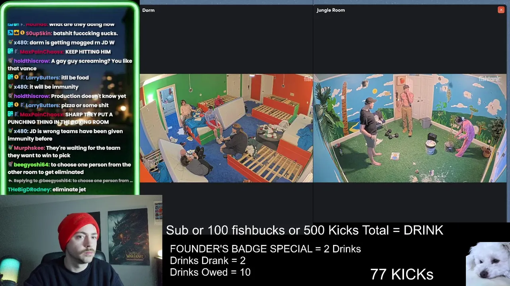The height and width of the screenshot is (286, 510).
Task: Open the Dorm camera feed
Action: tap(226, 128)
